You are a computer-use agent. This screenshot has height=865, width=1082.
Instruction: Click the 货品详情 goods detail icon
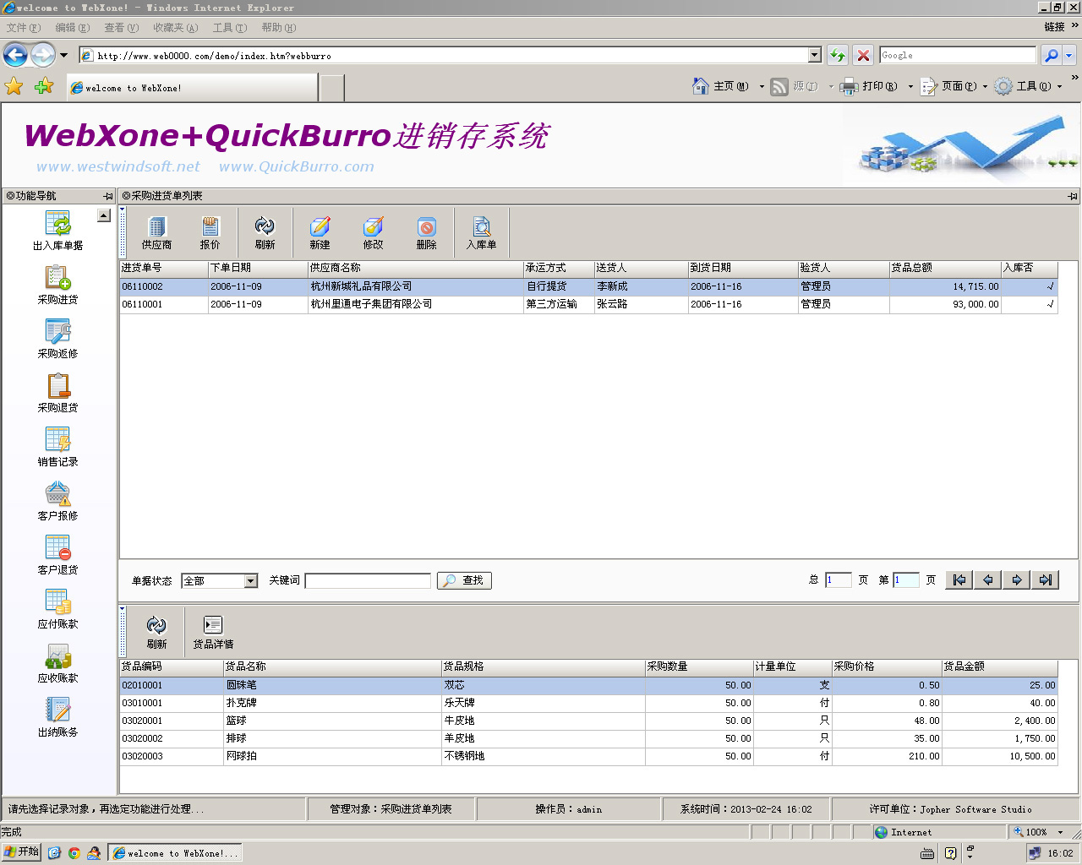[x=213, y=632]
